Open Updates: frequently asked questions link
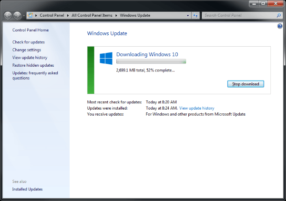286x201 pixels. pos(35,75)
